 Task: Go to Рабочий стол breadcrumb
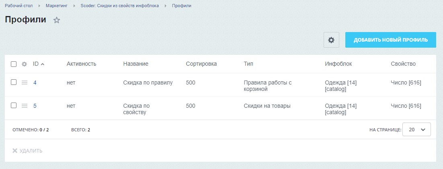click(x=19, y=6)
